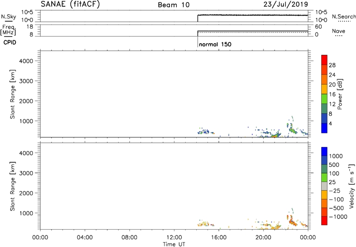This screenshot has width=356, height=247.
Task: Click Slant Range [km] label of power panel
Action: [12, 94]
